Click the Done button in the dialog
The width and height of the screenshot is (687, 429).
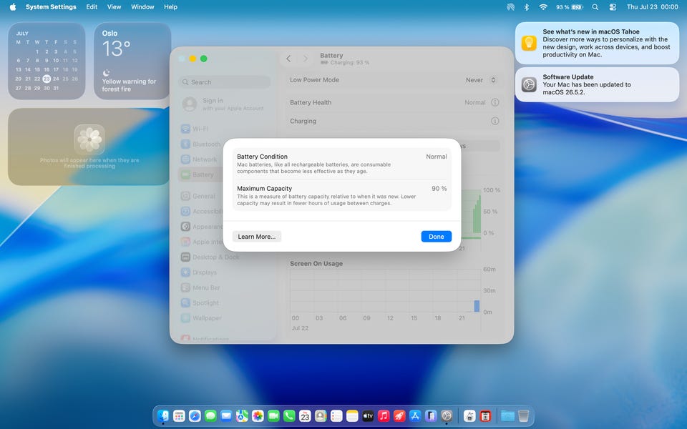point(436,237)
